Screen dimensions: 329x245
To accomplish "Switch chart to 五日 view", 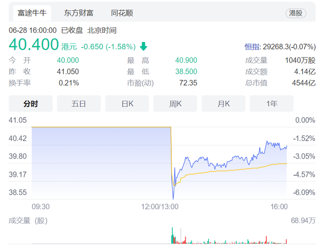I will [x=79, y=104].
